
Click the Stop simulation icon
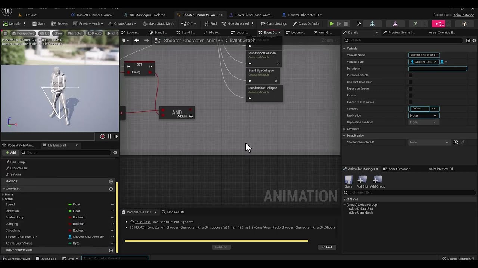pos(346,23)
